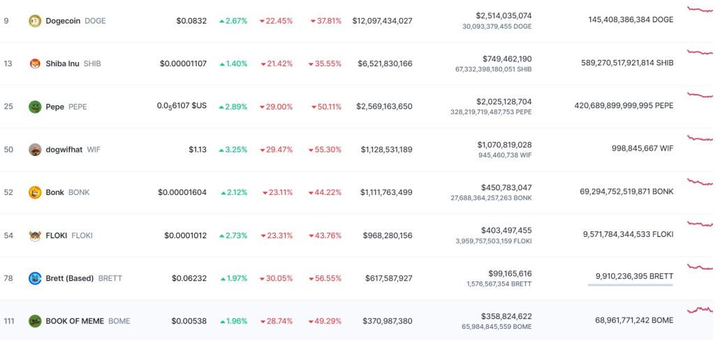715x340 pixels.
Task: Click the dogwifhat coin logo icon
Action: pos(35,150)
